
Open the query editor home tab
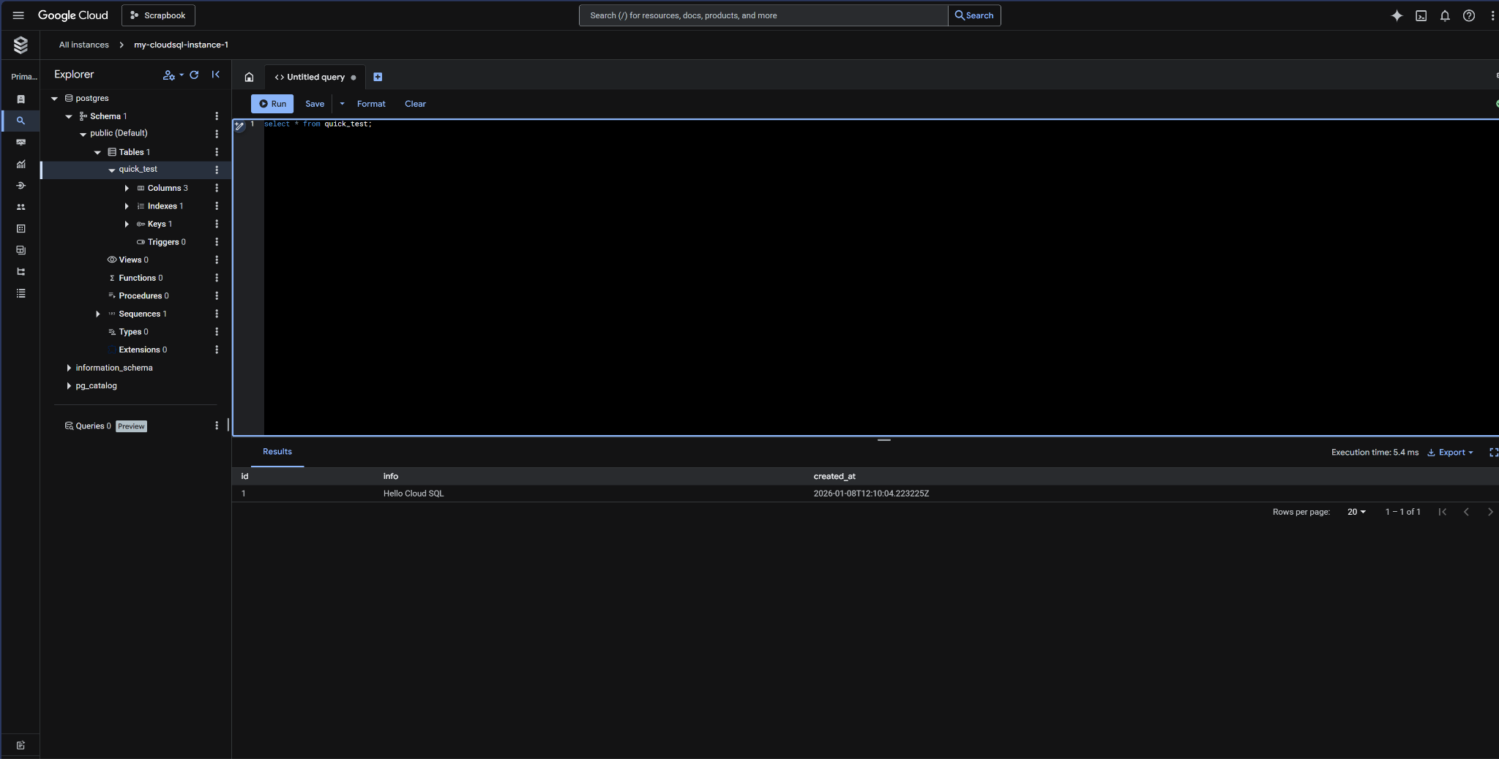249,77
